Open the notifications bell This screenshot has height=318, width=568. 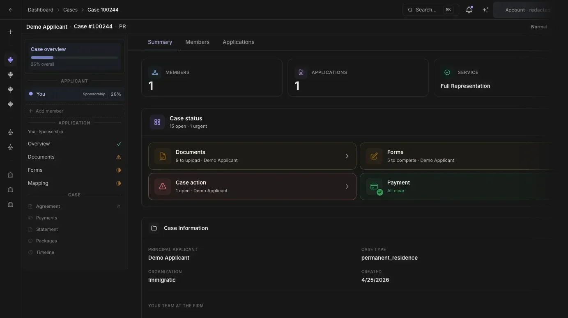[x=469, y=10]
